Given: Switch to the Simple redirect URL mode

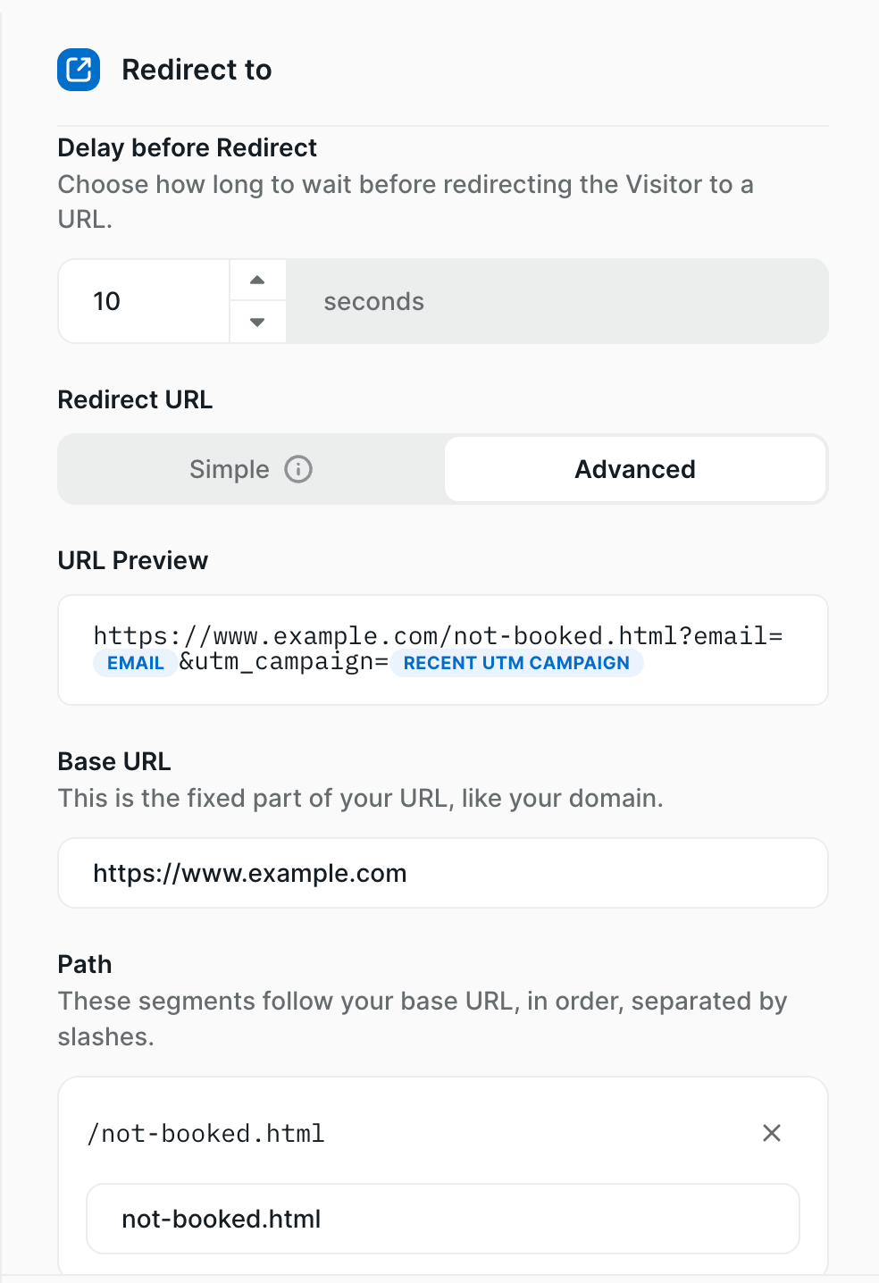Looking at the screenshot, I should (251, 469).
